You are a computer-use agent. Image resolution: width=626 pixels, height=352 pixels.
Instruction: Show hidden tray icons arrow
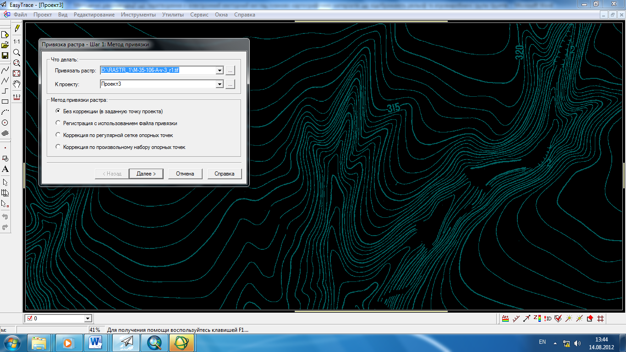click(x=555, y=343)
